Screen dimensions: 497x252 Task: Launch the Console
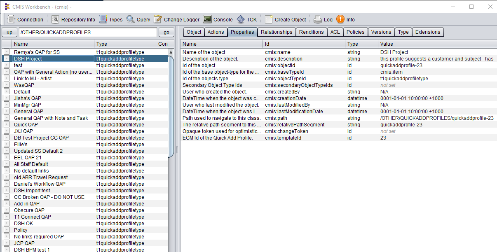[218, 19]
